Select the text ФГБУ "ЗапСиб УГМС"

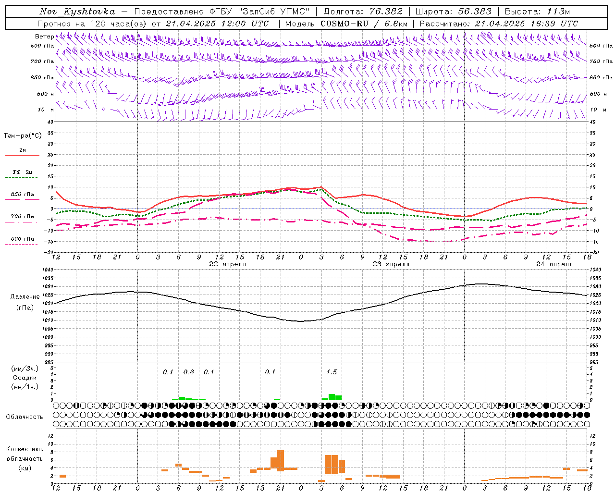(260, 12)
